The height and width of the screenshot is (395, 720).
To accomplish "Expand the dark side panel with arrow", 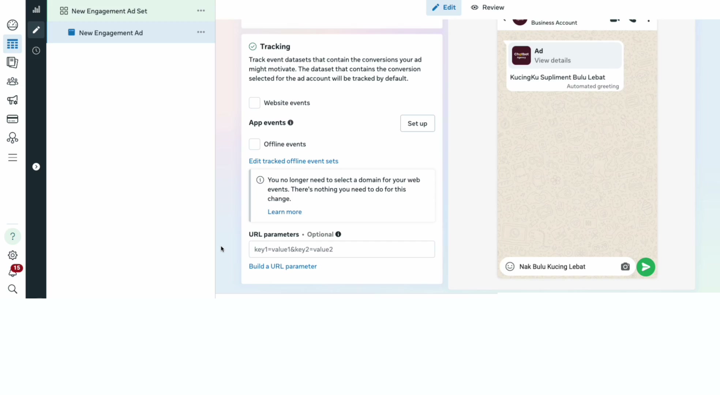I will [x=36, y=167].
